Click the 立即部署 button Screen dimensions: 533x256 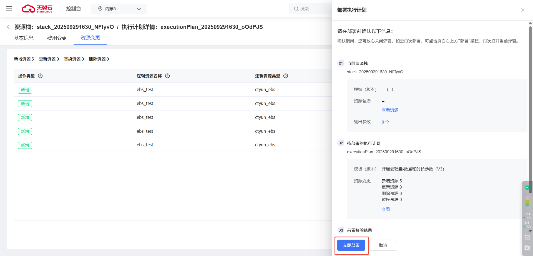point(351,245)
